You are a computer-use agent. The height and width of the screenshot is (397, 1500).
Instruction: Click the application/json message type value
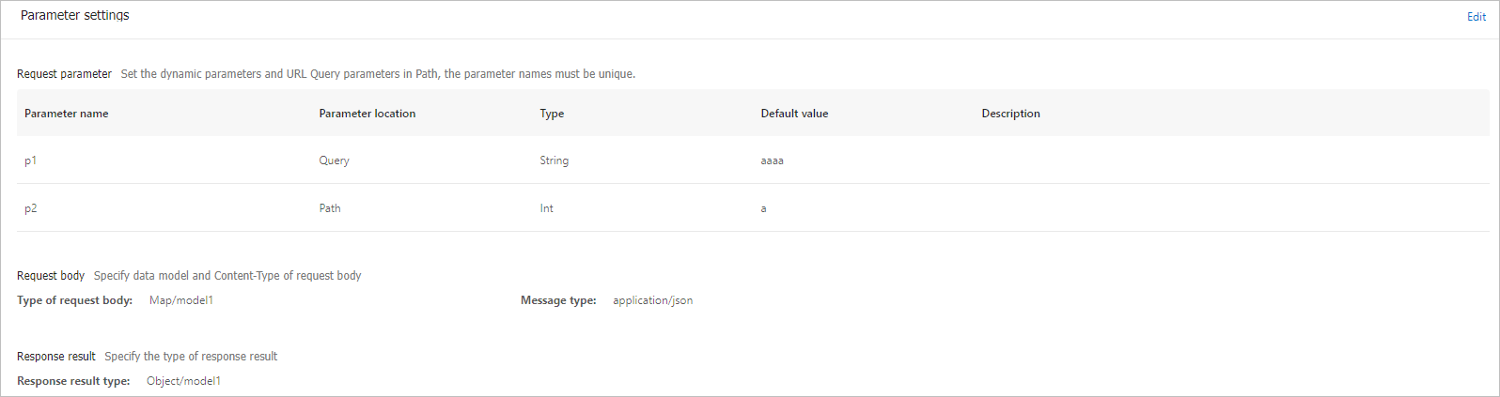pos(653,300)
